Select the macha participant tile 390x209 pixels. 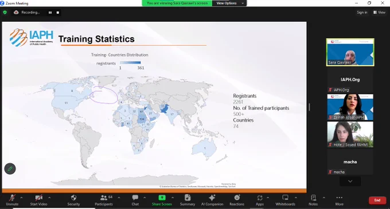(x=350, y=162)
